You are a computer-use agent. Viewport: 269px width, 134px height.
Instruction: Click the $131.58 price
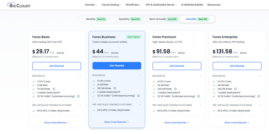coord(222,51)
